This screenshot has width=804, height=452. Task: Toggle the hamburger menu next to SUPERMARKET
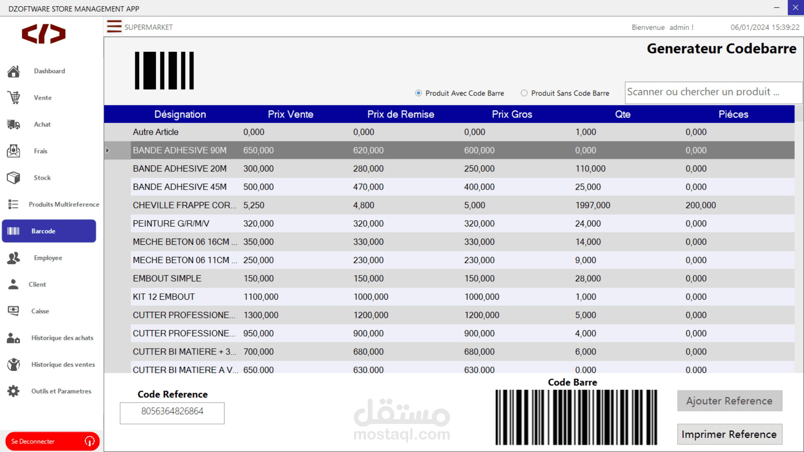click(x=114, y=27)
